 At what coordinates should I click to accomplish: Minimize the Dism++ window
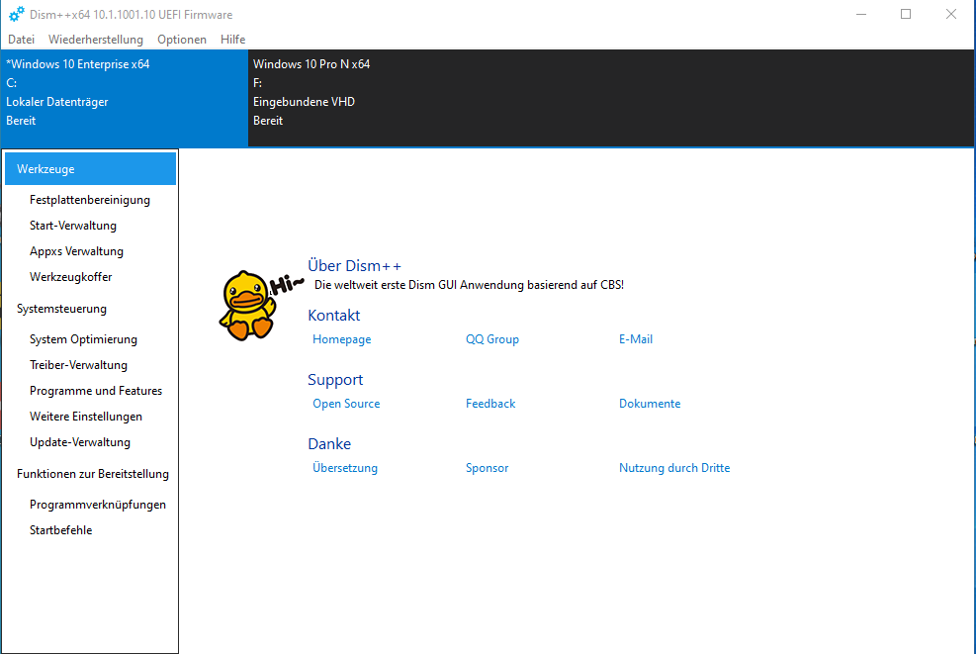tap(861, 14)
